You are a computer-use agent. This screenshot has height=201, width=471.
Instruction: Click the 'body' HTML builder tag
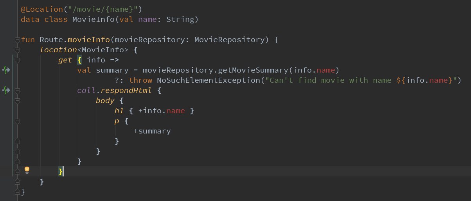point(105,100)
